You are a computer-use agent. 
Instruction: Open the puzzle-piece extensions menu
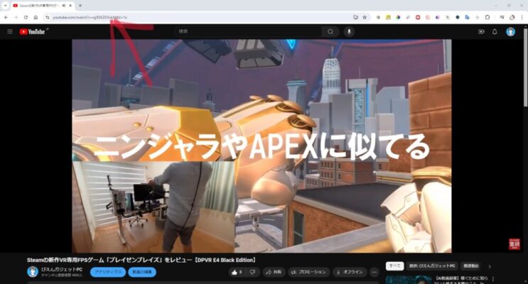487,17
